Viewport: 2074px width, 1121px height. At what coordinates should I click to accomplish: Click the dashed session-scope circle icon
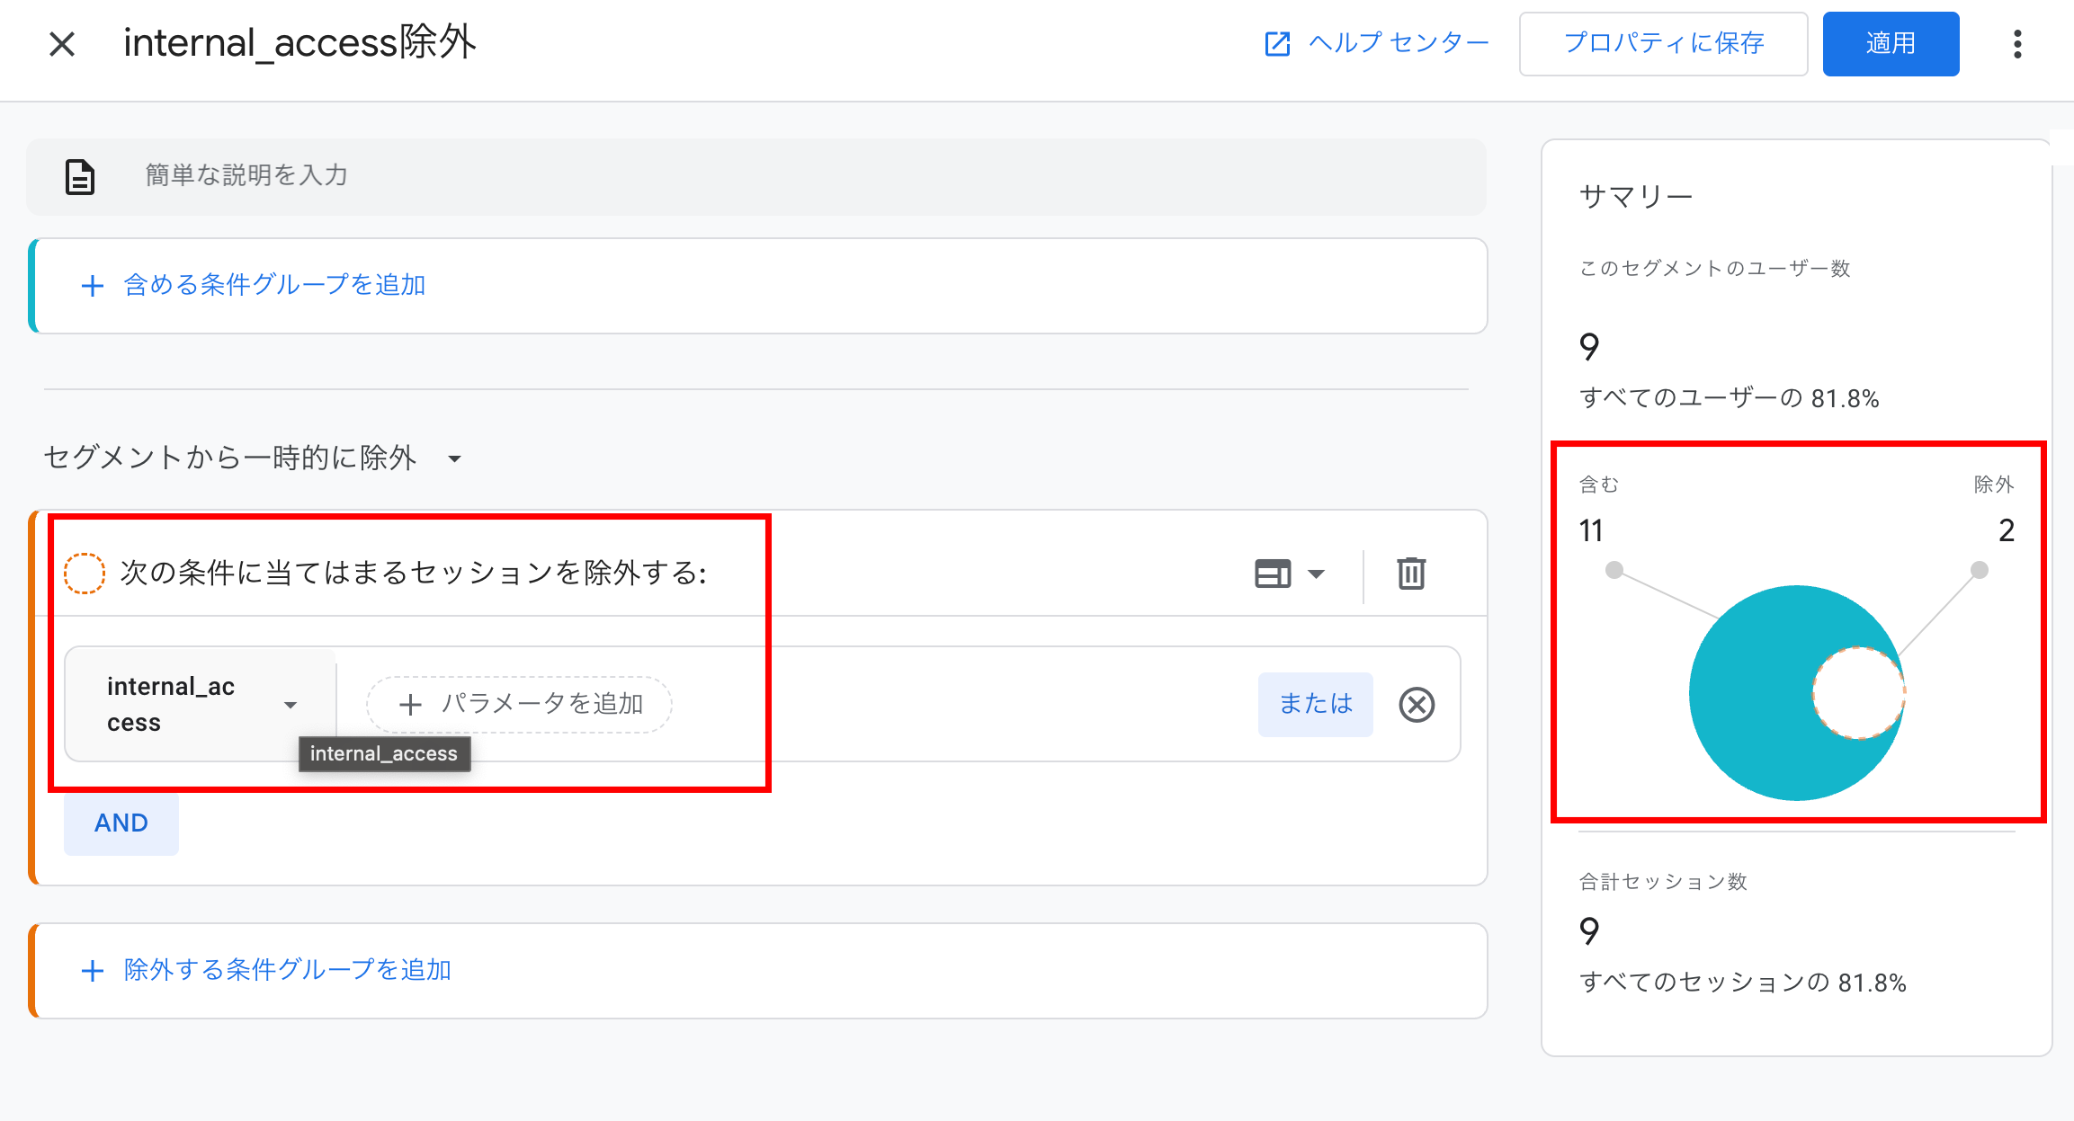tap(85, 571)
